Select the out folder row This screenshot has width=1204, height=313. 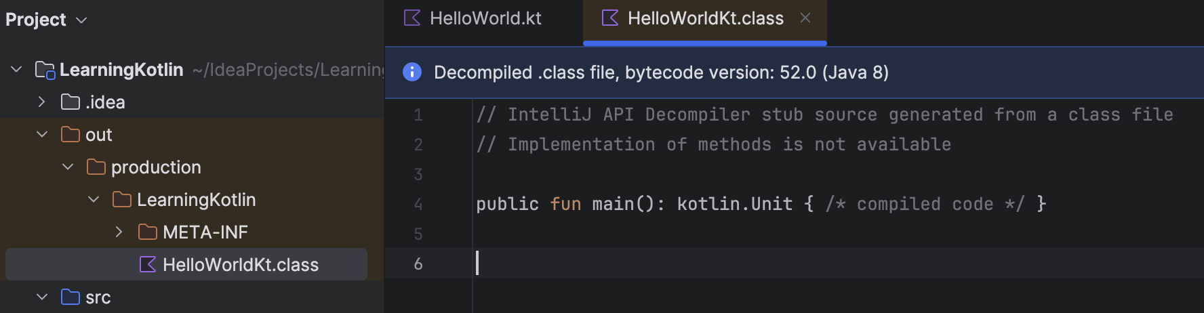(x=192, y=135)
